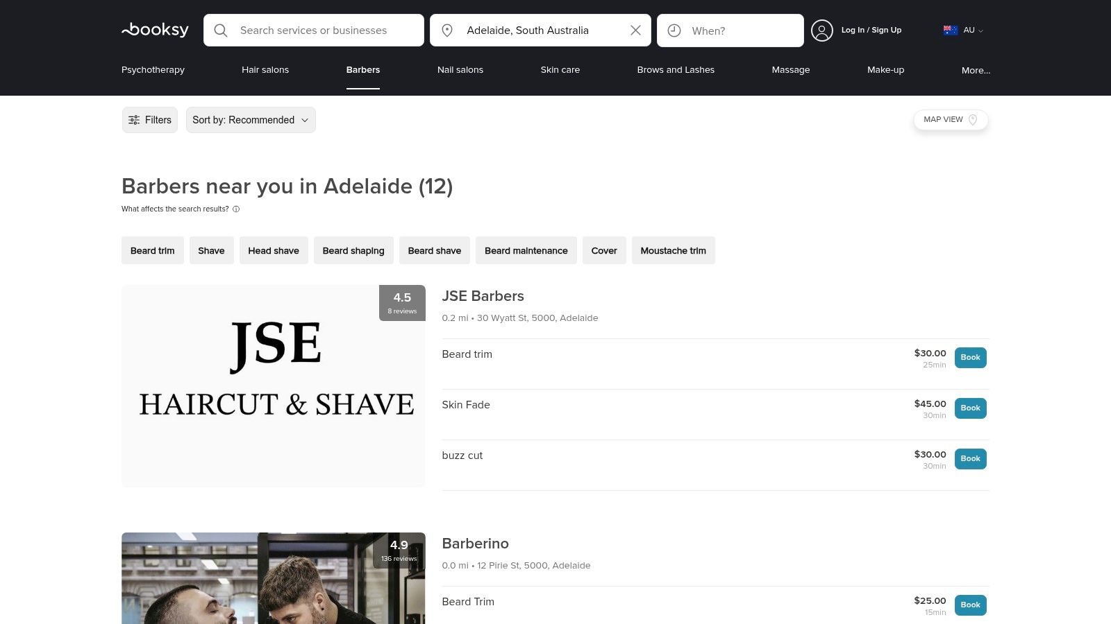Click the Barbers near you in Adelaide heading
This screenshot has height=624, width=1111.
point(287,187)
